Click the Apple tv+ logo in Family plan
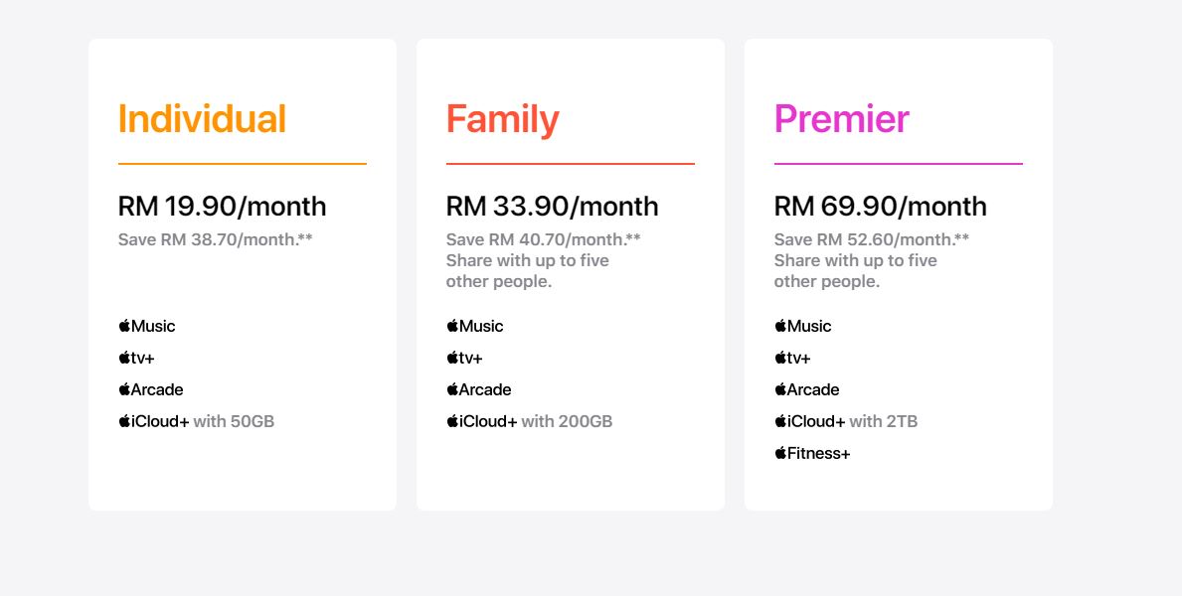This screenshot has height=596, width=1182. pyautogui.click(x=464, y=358)
